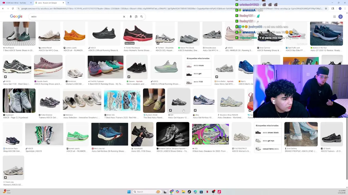The height and width of the screenshot is (195, 348).
Task: Open Kith Asics Gel-Kayano 12 image
Action: click(x=179, y=100)
